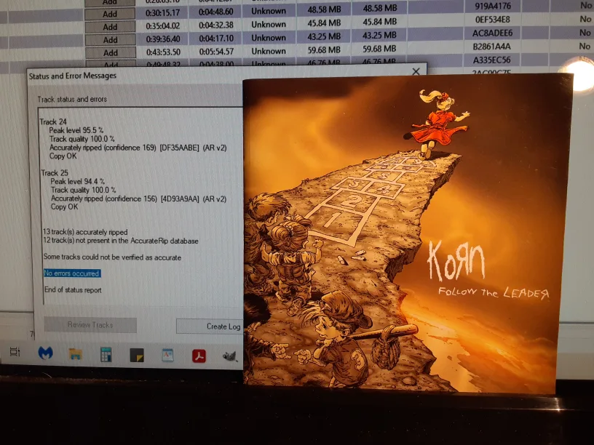Image resolution: width=594 pixels, height=445 pixels.
Task: Open File Explorer from the taskbar
Action: coord(75,356)
